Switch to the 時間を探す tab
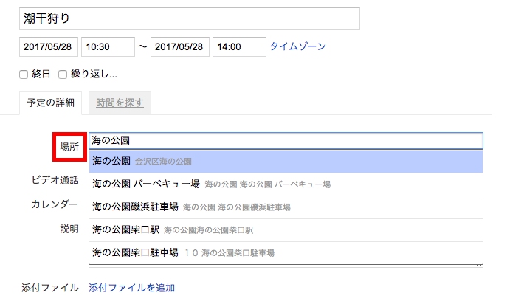 (120, 103)
